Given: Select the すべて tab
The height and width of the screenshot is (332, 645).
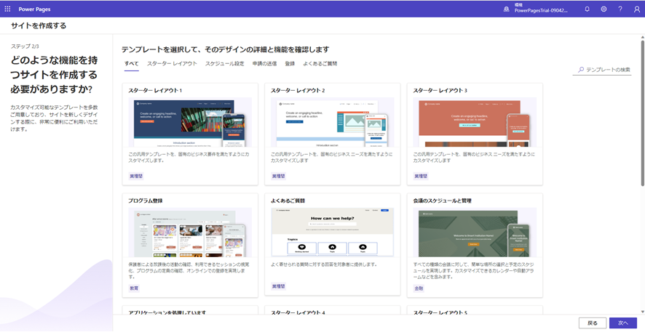Looking at the screenshot, I should pyautogui.click(x=131, y=64).
